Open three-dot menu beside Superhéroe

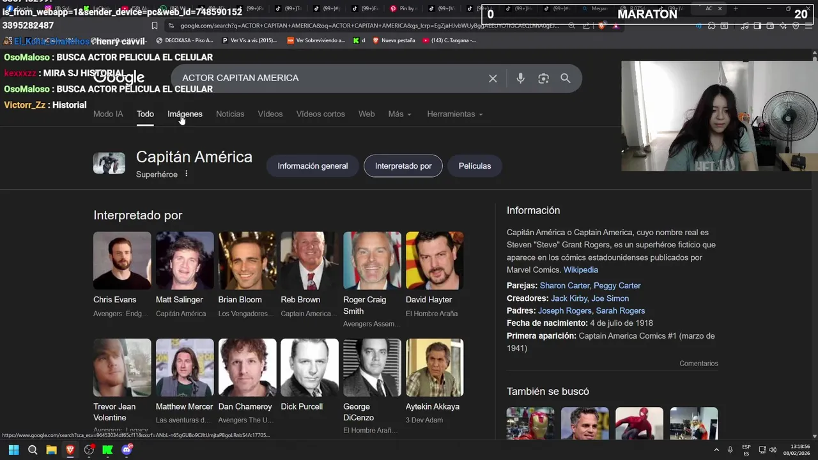(x=187, y=174)
